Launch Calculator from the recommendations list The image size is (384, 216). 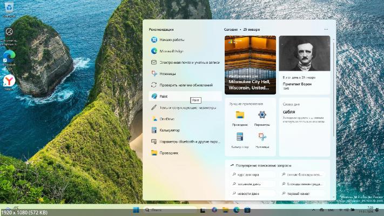coord(170,130)
